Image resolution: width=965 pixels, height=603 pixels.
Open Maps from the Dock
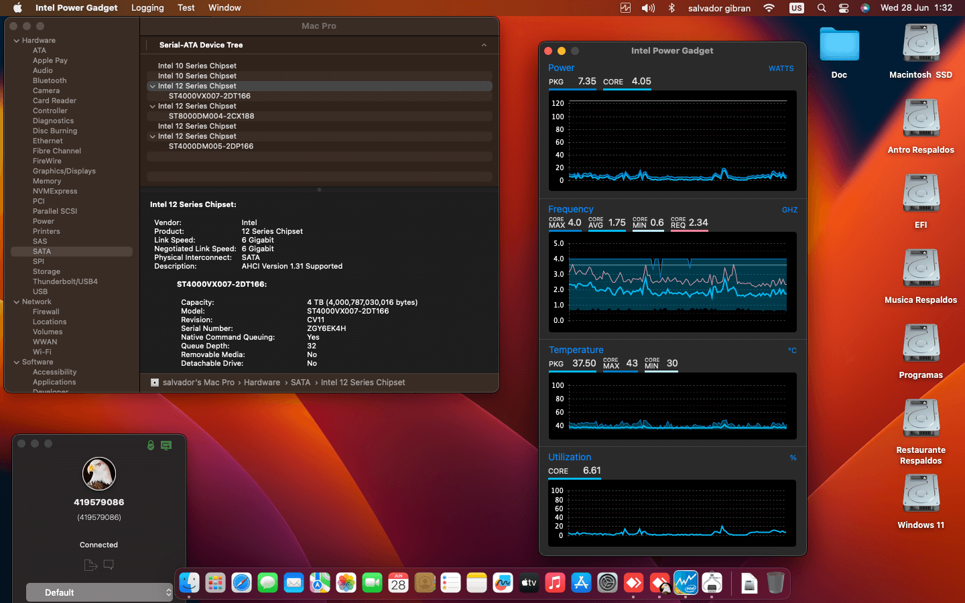(320, 583)
